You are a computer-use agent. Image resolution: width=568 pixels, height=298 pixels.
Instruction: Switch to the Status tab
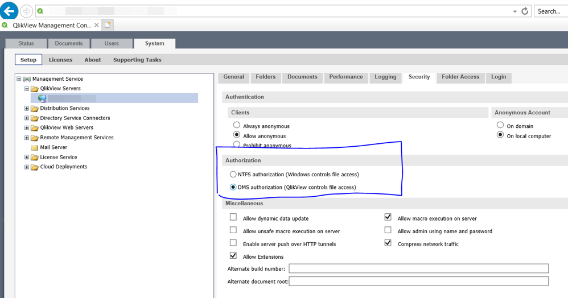pyautogui.click(x=26, y=43)
